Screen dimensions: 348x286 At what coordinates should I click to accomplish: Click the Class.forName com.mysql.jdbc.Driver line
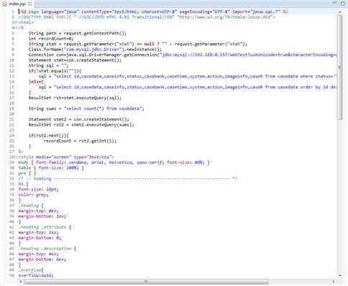pyautogui.click(x=95, y=50)
